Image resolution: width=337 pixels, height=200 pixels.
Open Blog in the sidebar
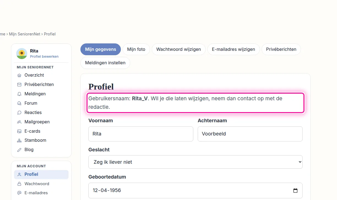(x=41, y=150)
